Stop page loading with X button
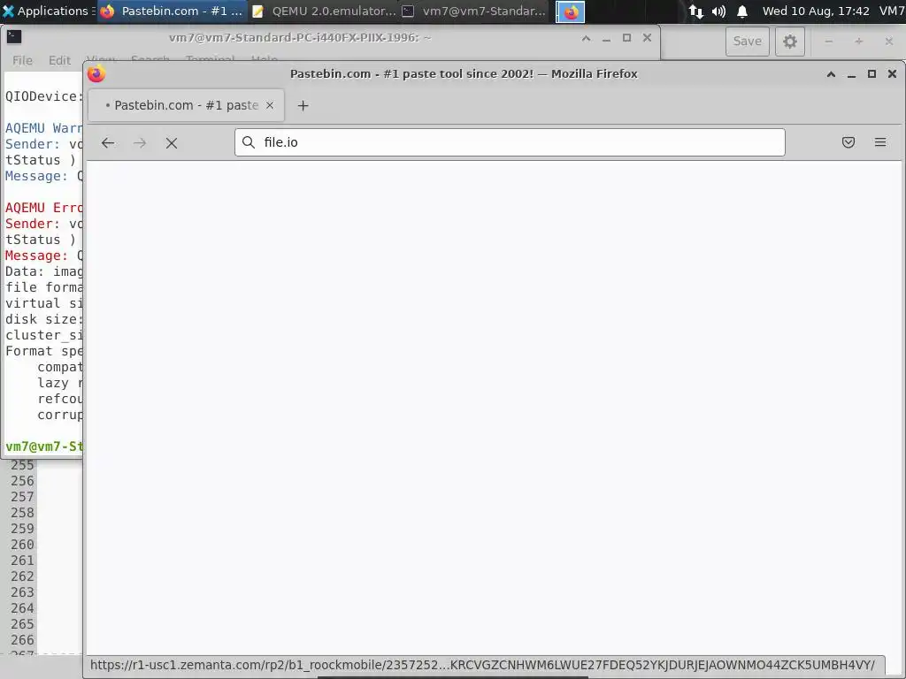 [172, 142]
